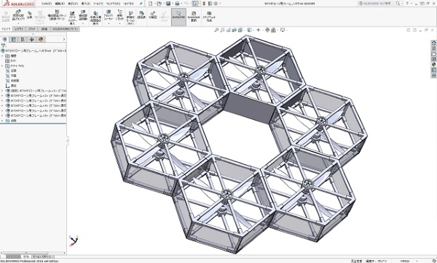
Task: Click the Edit Appearance color icon in the view toolbar
Action: (267, 30)
